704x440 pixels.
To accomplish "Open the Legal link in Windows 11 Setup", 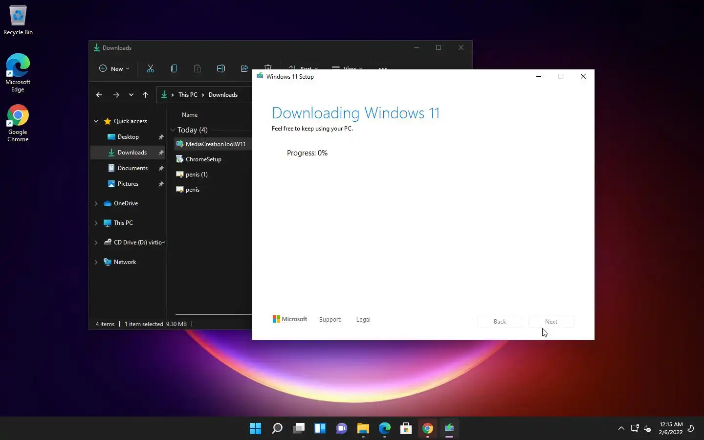I will pos(363,320).
